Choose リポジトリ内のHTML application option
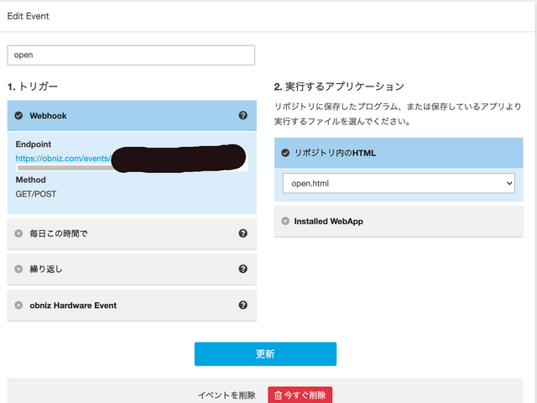Screen dimensions: 537x403 tap(285, 153)
